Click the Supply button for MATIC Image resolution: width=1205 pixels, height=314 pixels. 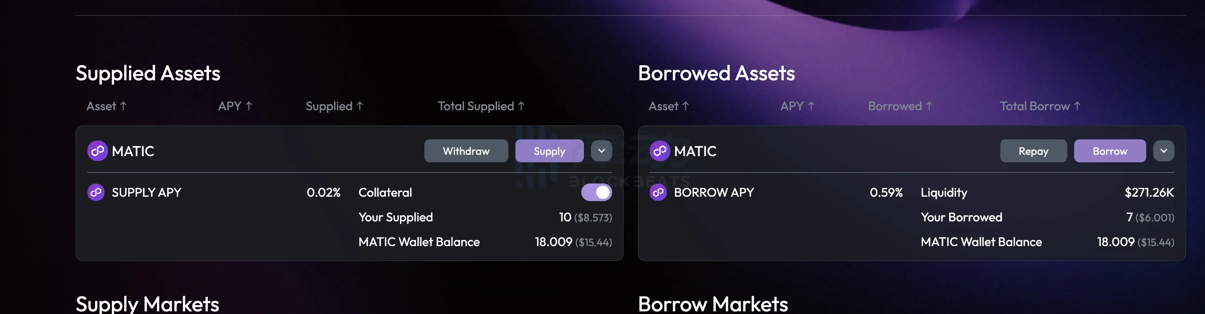[549, 151]
